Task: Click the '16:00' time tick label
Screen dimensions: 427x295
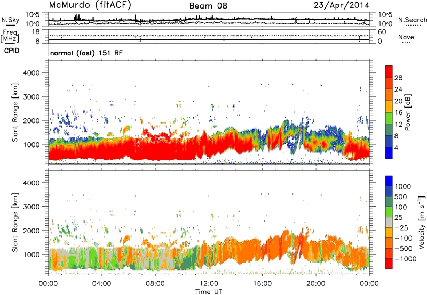Action: point(262,284)
